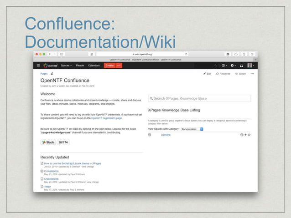Open People in the Confluence header

click(x=80, y=66)
